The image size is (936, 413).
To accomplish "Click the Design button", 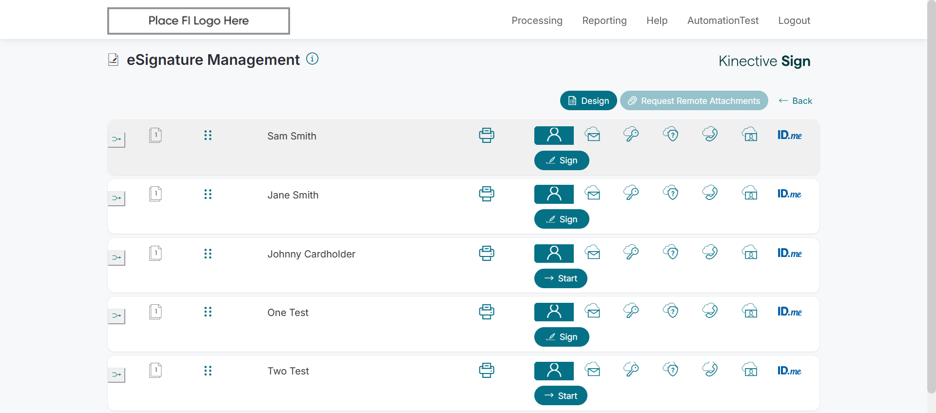I will [x=588, y=100].
